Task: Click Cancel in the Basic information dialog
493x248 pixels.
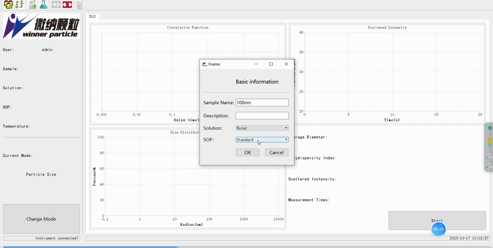Action: click(x=276, y=153)
